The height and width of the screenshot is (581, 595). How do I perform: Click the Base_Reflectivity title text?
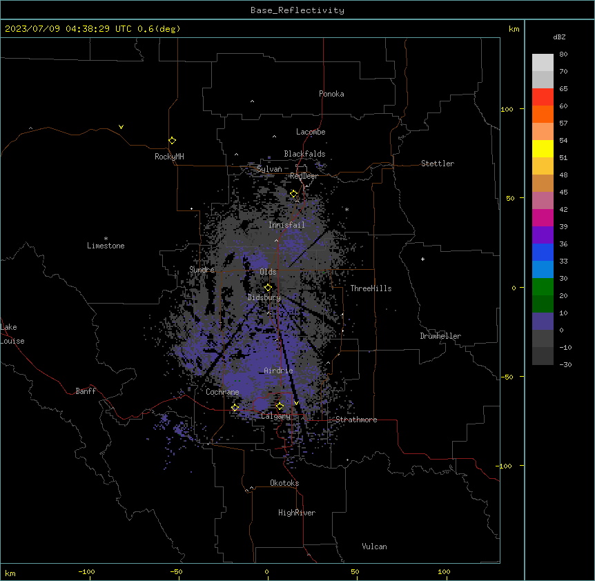[297, 10]
